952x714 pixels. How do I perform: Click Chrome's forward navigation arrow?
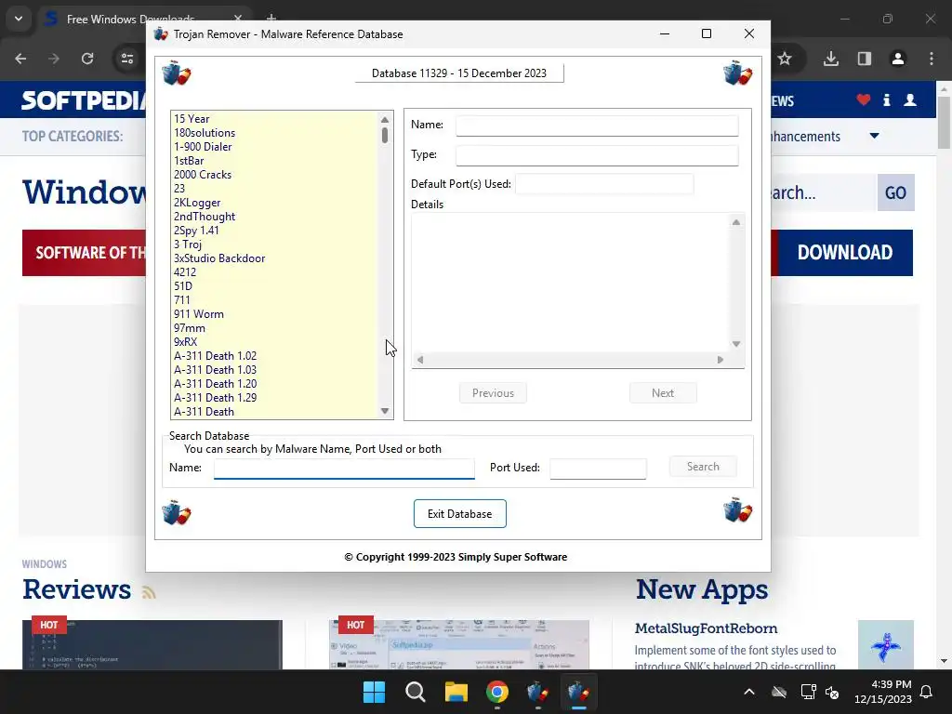pos(54,59)
